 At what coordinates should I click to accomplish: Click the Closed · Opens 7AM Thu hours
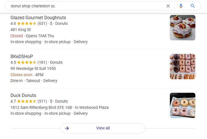(32, 36)
